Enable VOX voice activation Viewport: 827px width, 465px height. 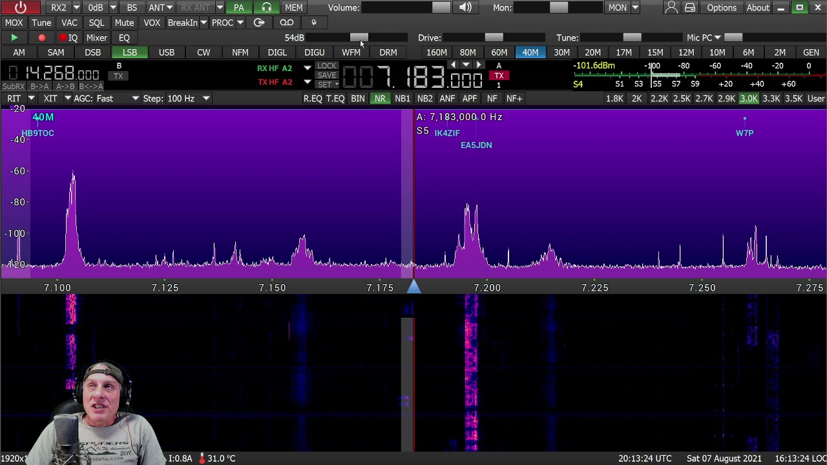[x=152, y=23]
